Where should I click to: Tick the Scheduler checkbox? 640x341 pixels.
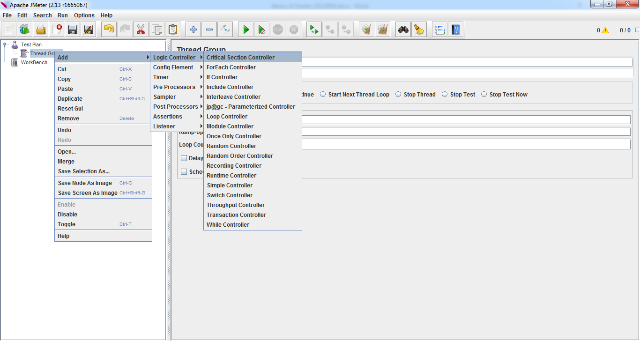pyautogui.click(x=184, y=172)
